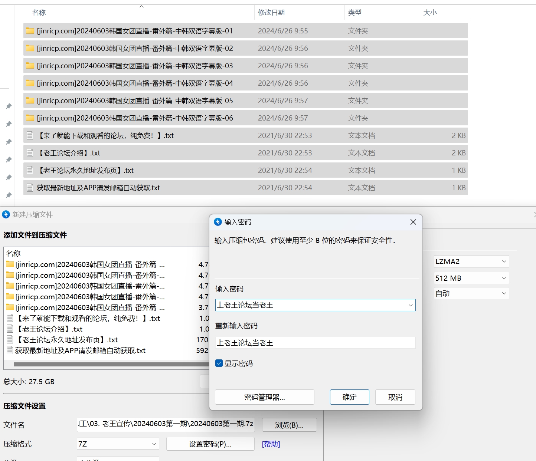Click the sort chevron above the 名称 column
The width and height of the screenshot is (536, 461).
pyautogui.click(x=141, y=6)
